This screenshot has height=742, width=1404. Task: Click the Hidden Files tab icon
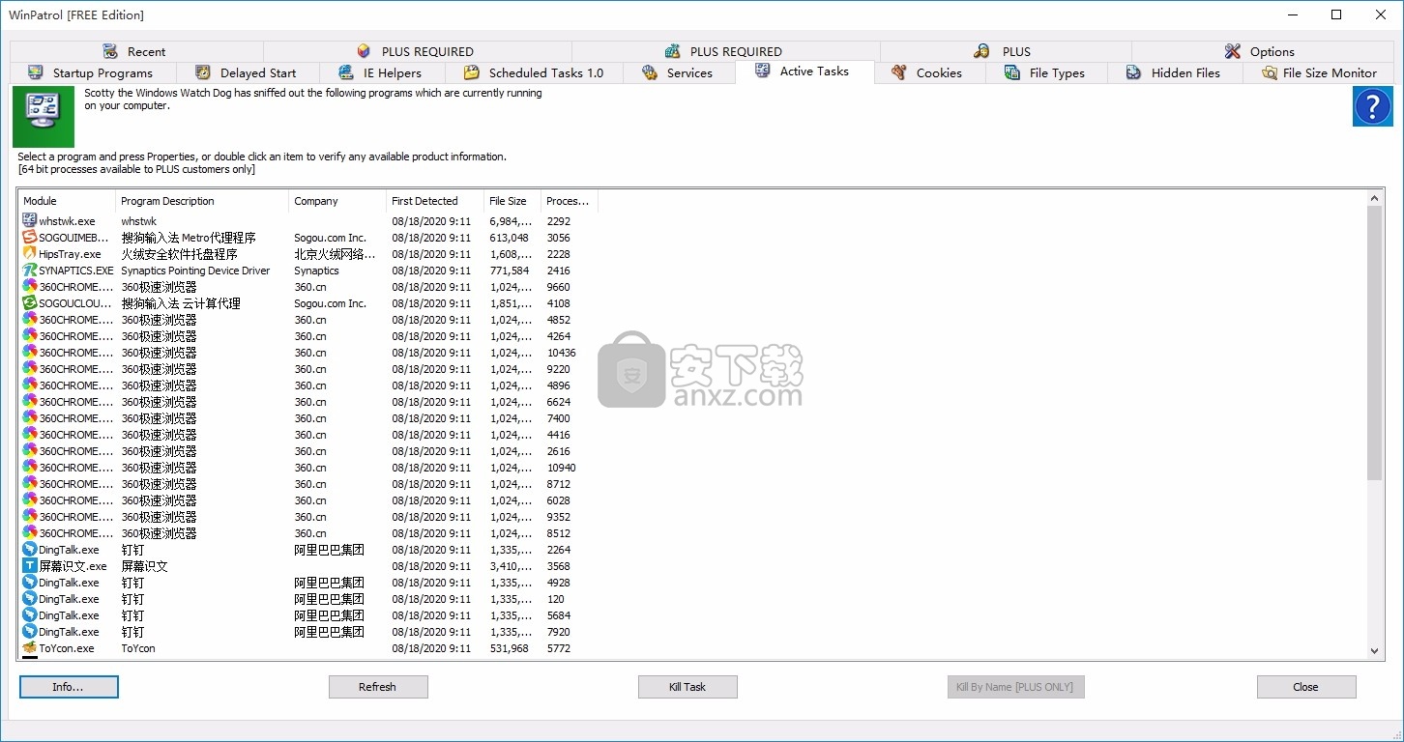click(x=1134, y=72)
